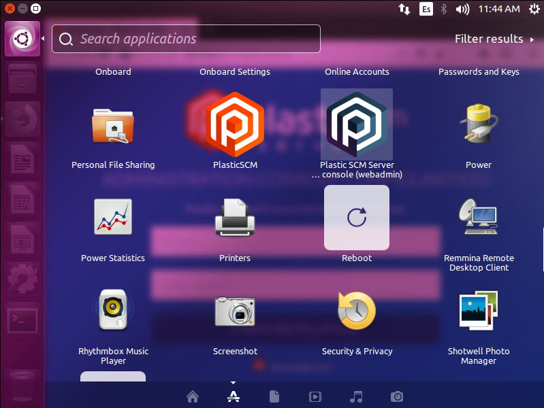Switch to the Photos lens
Viewport: 544px width, 408px height.
click(397, 396)
